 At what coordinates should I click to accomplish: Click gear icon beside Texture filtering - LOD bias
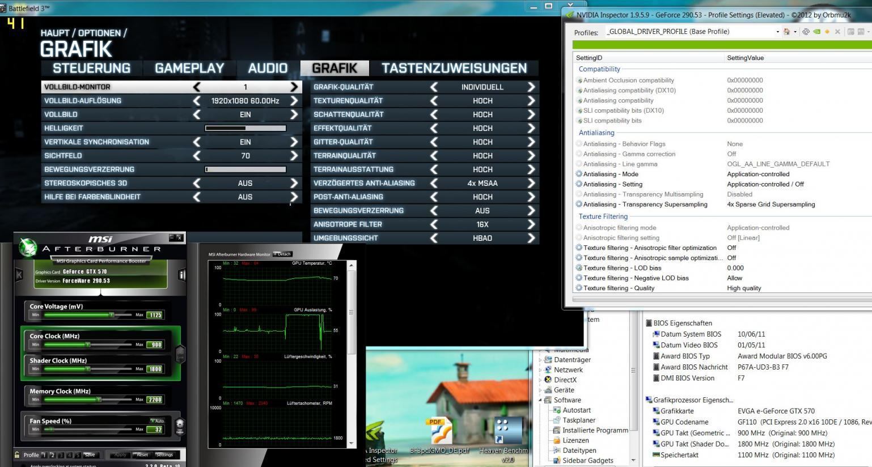coord(579,268)
